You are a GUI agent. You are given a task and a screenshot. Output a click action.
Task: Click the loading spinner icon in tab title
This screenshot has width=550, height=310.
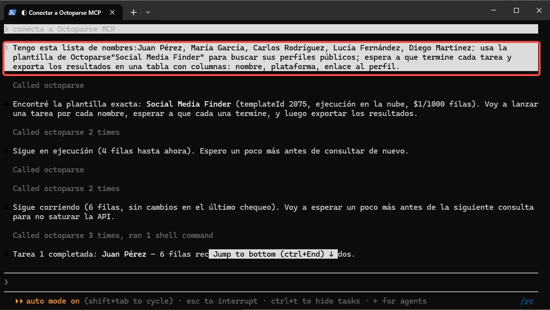pos(24,13)
